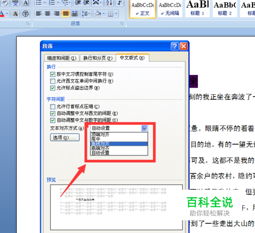Decrease paragraph indent

tap(78, 3)
